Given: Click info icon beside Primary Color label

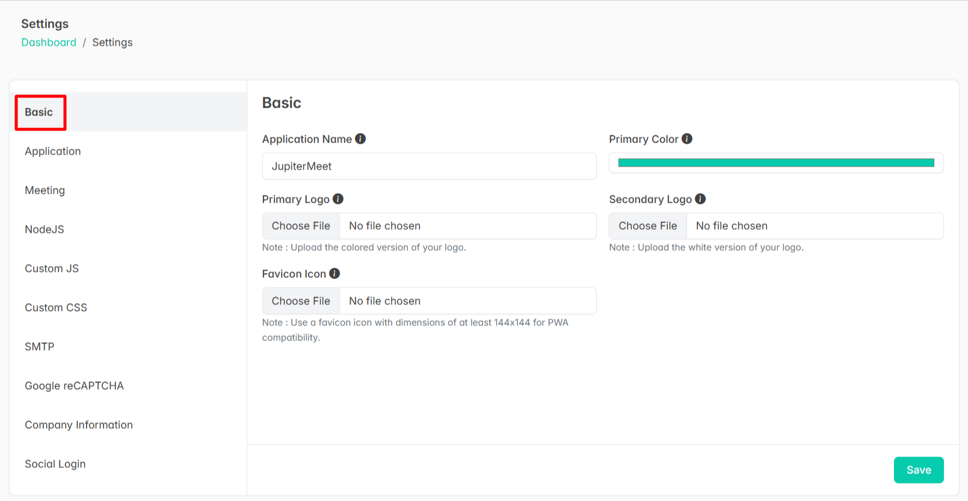Looking at the screenshot, I should click(687, 139).
